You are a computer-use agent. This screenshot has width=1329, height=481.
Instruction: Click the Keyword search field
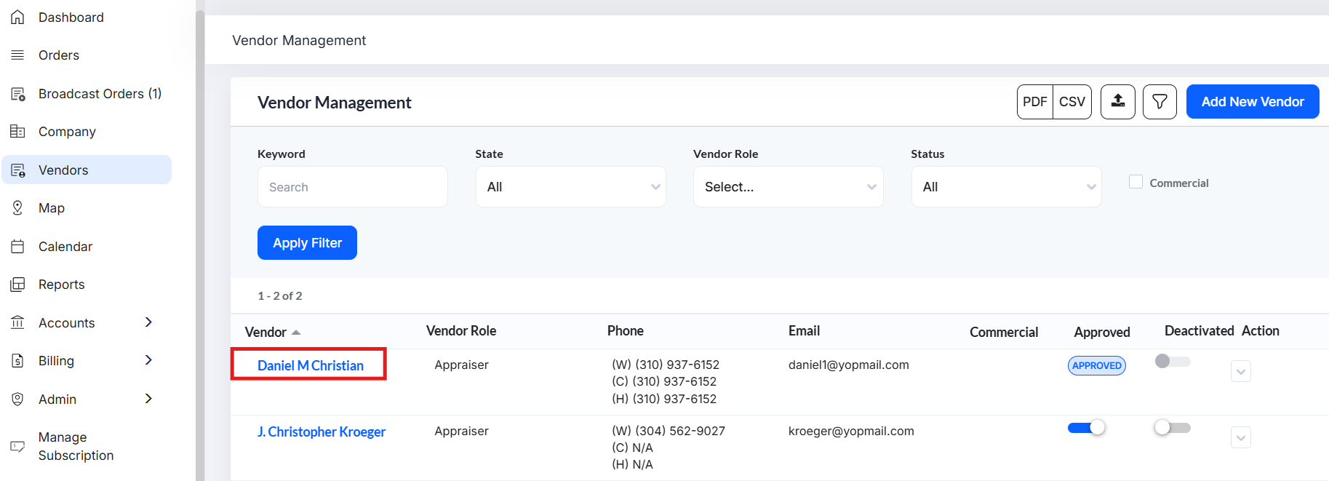tap(353, 187)
